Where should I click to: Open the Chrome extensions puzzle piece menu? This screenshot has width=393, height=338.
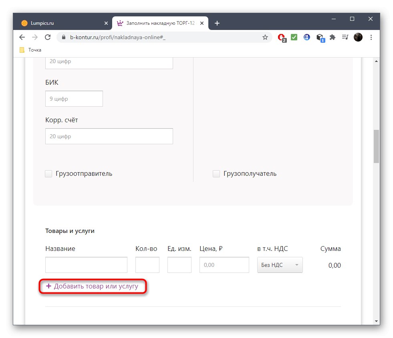click(333, 37)
